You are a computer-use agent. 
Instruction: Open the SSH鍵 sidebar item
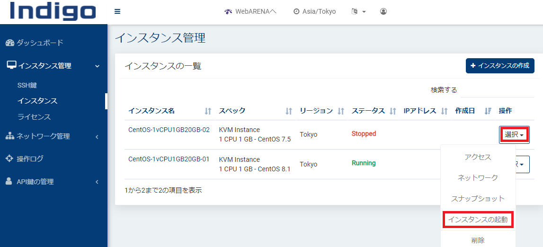coord(27,85)
